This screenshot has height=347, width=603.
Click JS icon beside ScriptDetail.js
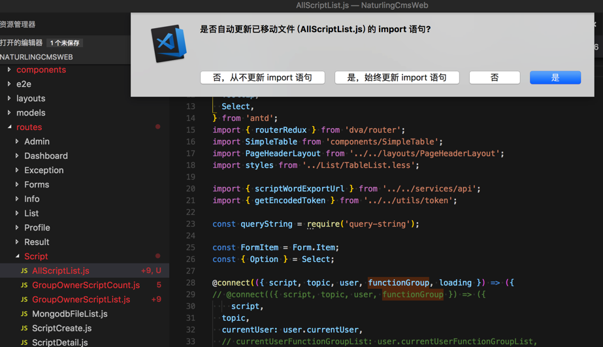[24, 342]
